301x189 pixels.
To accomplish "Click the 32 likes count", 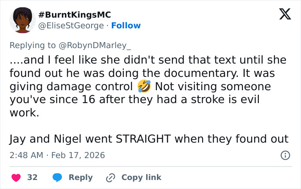I will point(32,177).
